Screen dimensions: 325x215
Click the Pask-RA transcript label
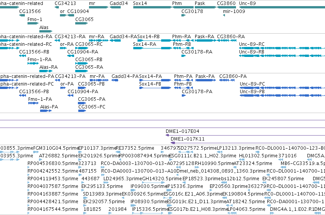204,37
